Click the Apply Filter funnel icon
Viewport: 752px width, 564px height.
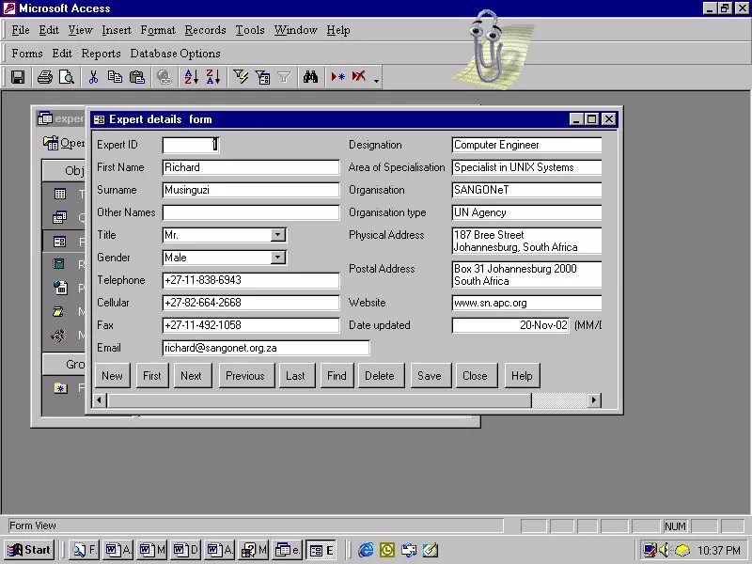click(x=285, y=77)
